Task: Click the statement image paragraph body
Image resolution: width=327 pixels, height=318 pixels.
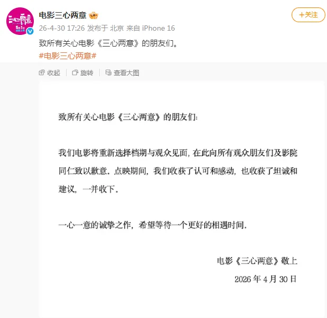Action: pyautogui.click(x=178, y=171)
